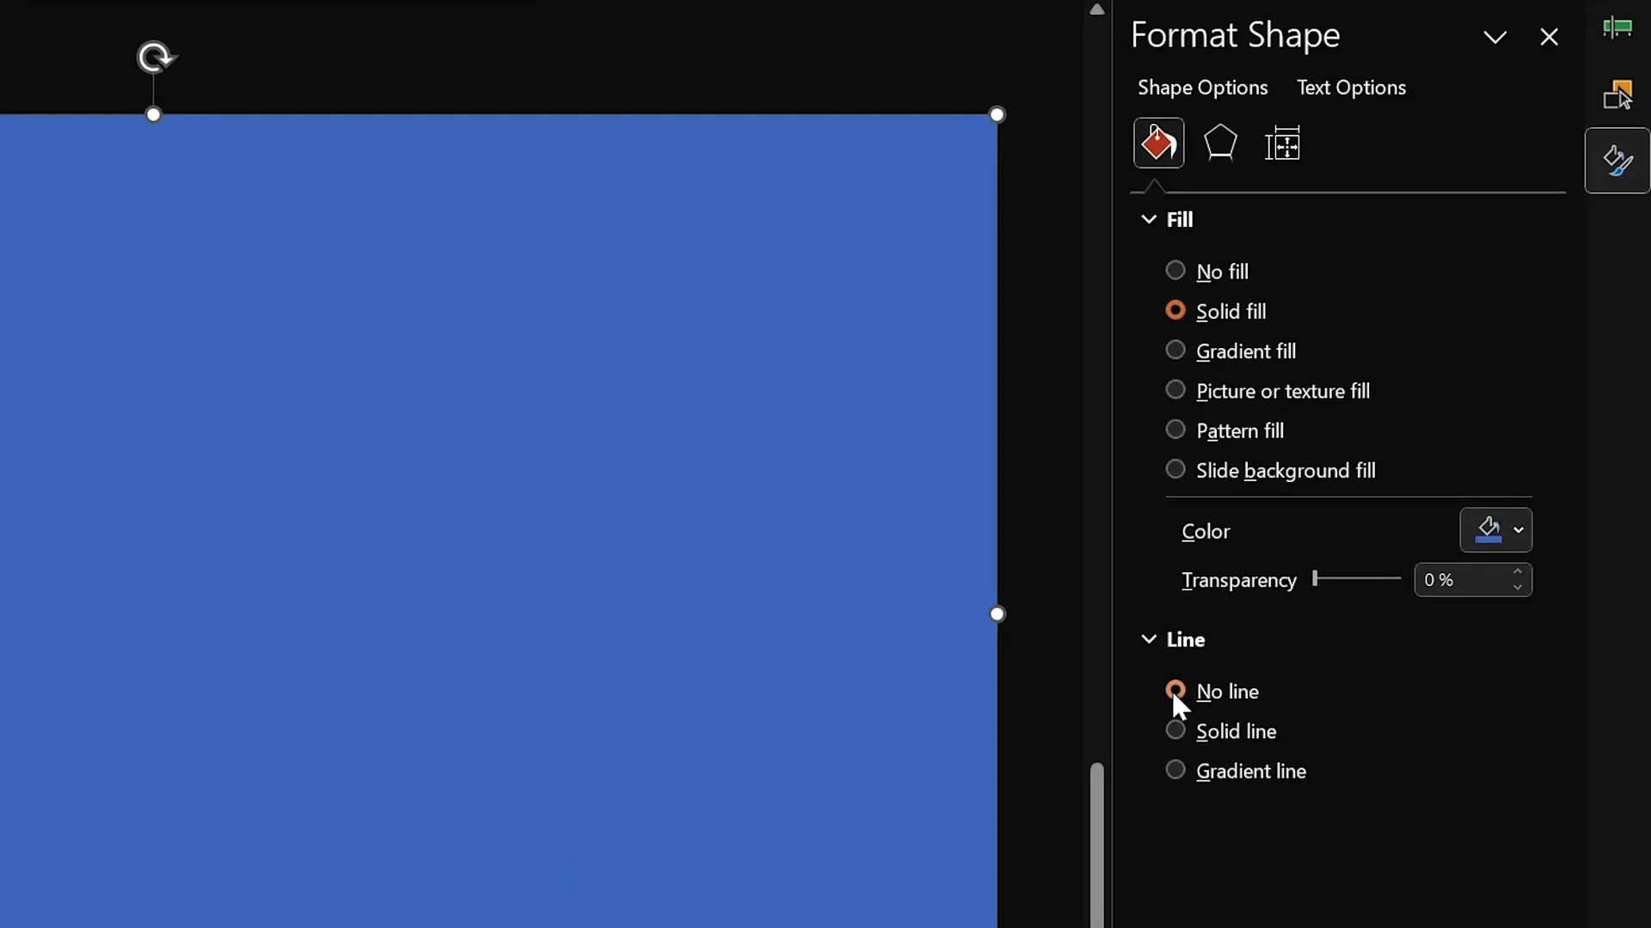Open the Effects pentagon icon
The height and width of the screenshot is (928, 1651).
(x=1221, y=143)
